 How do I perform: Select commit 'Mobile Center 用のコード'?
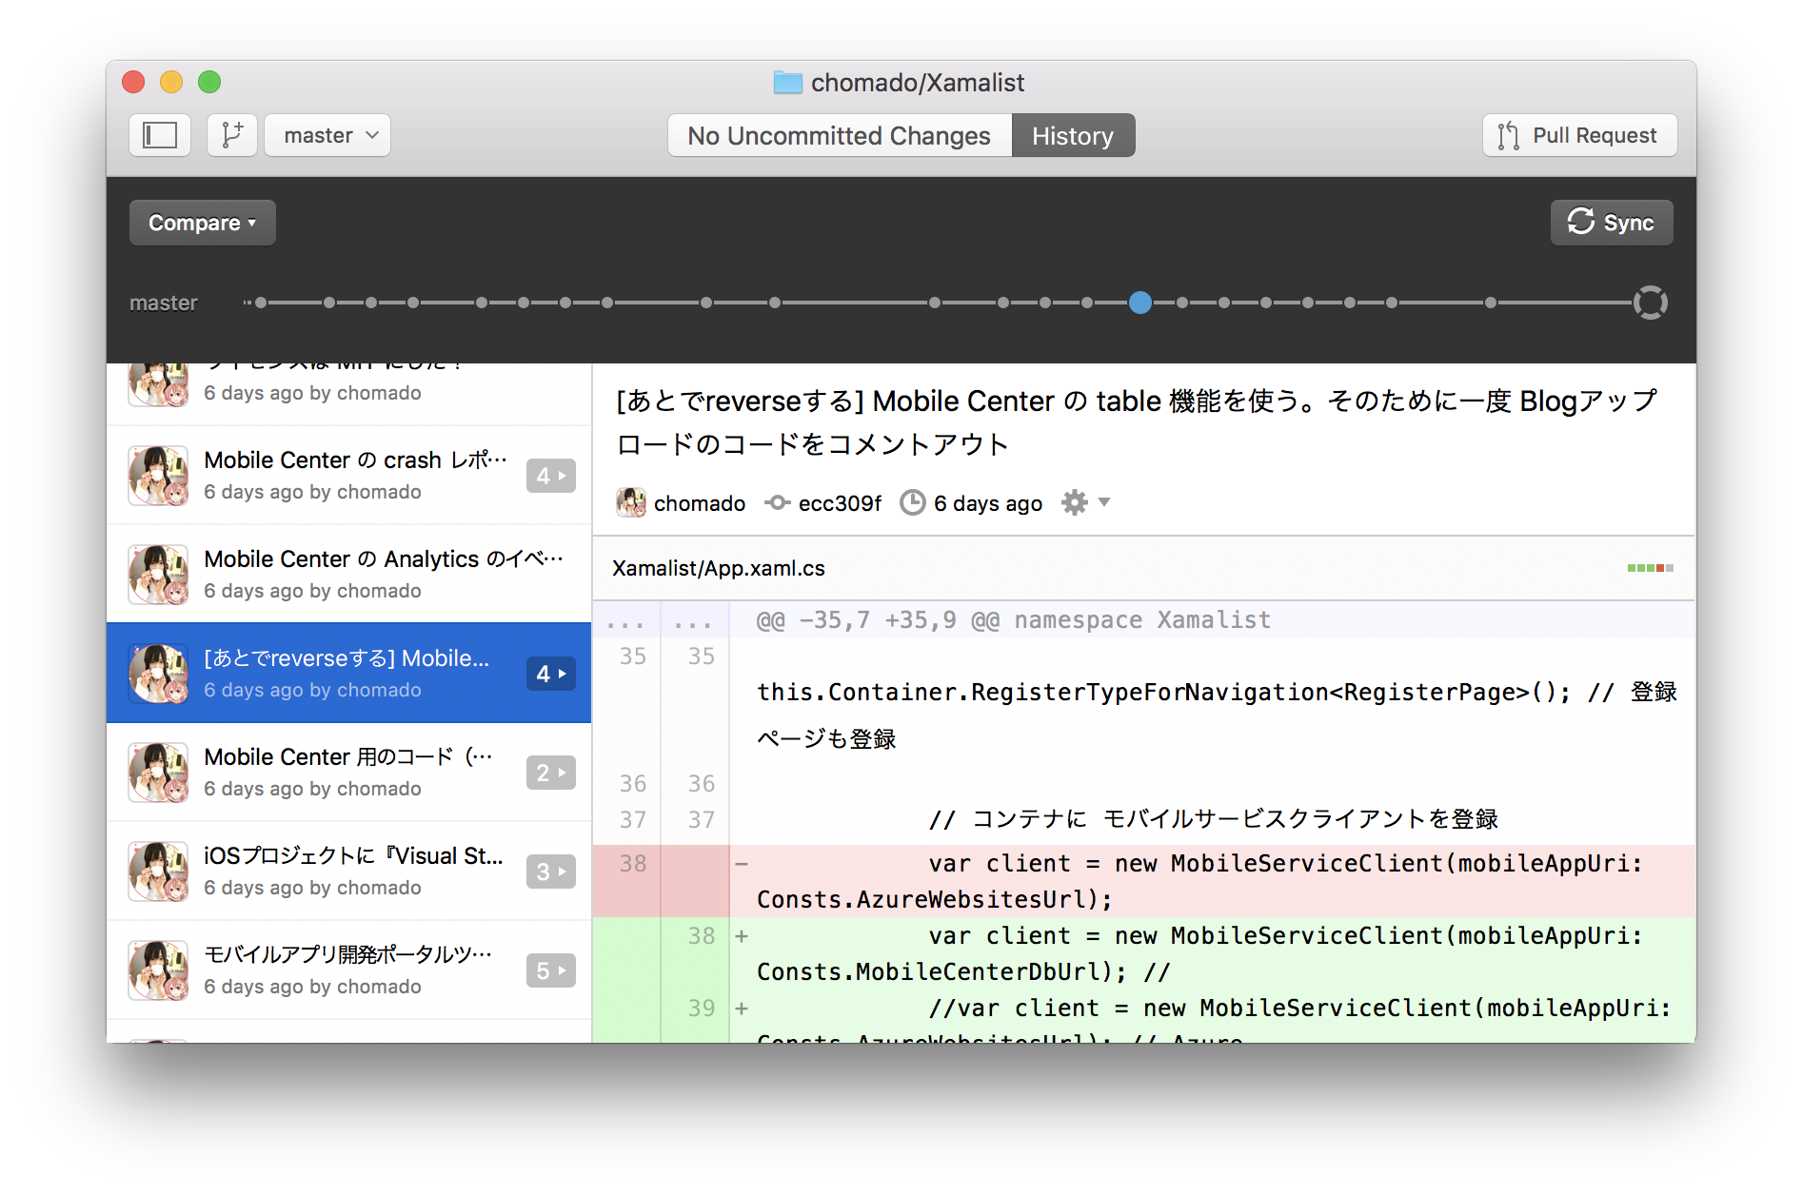(348, 772)
